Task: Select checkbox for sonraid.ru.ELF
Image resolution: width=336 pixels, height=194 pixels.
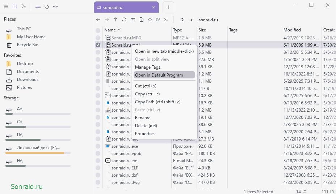Action: tap(98, 168)
